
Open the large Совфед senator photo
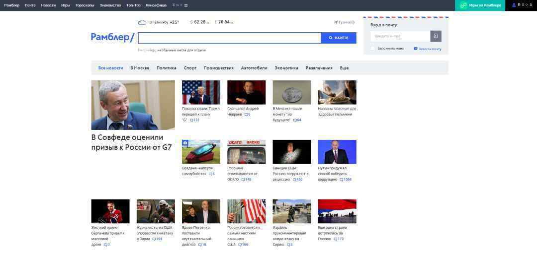click(133, 105)
